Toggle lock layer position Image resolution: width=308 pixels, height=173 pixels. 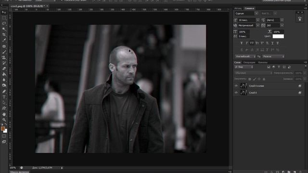(259, 79)
